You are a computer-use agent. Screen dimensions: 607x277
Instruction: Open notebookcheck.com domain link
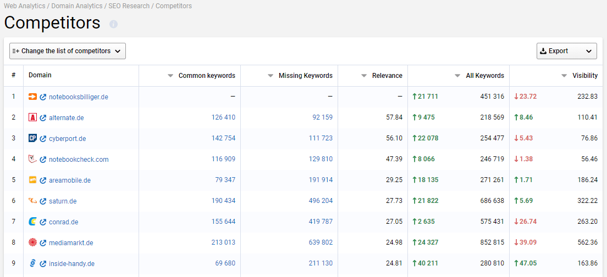tap(79, 160)
